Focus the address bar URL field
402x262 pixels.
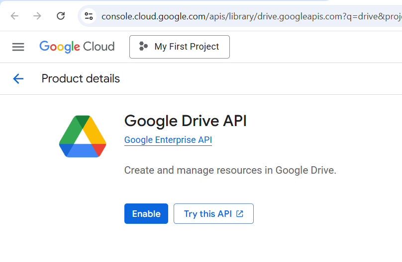click(x=249, y=16)
